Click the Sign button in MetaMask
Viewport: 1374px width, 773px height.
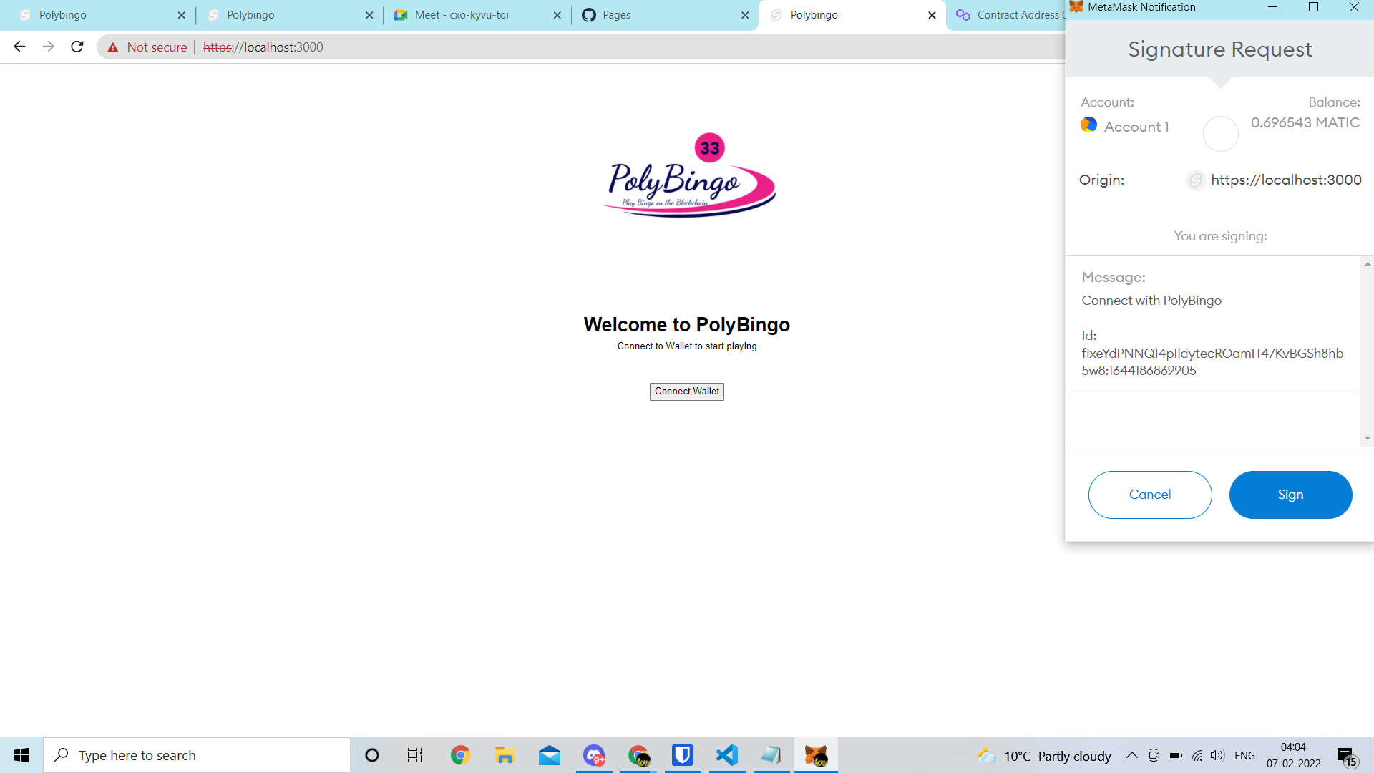[1290, 495]
